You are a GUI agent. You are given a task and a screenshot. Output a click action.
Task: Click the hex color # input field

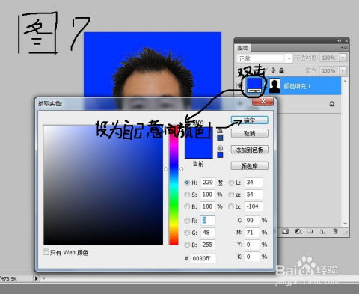point(203,258)
